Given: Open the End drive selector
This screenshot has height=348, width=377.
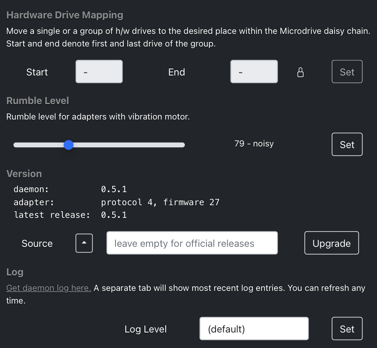Looking at the screenshot, I should point(254,72).
